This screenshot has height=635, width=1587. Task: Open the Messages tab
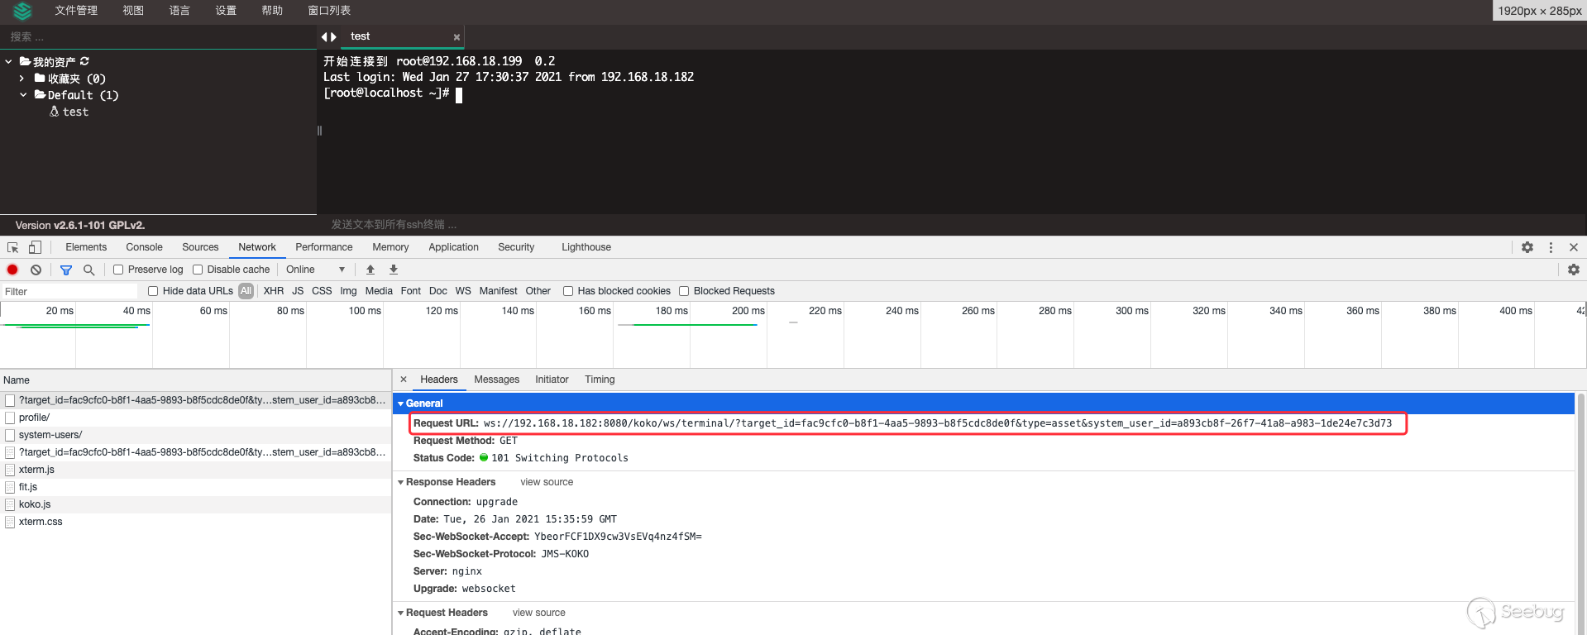496,380
